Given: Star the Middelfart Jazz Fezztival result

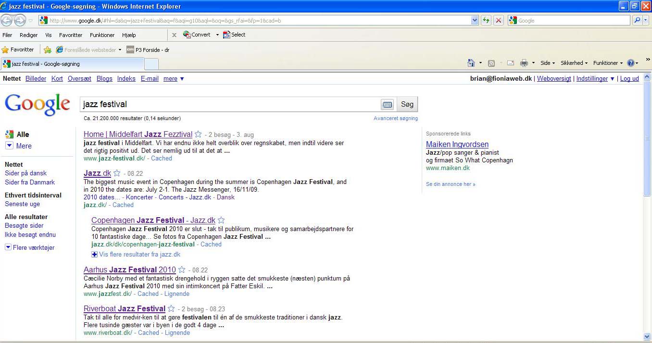Looking at the screenshot, I should click(198, 135).
